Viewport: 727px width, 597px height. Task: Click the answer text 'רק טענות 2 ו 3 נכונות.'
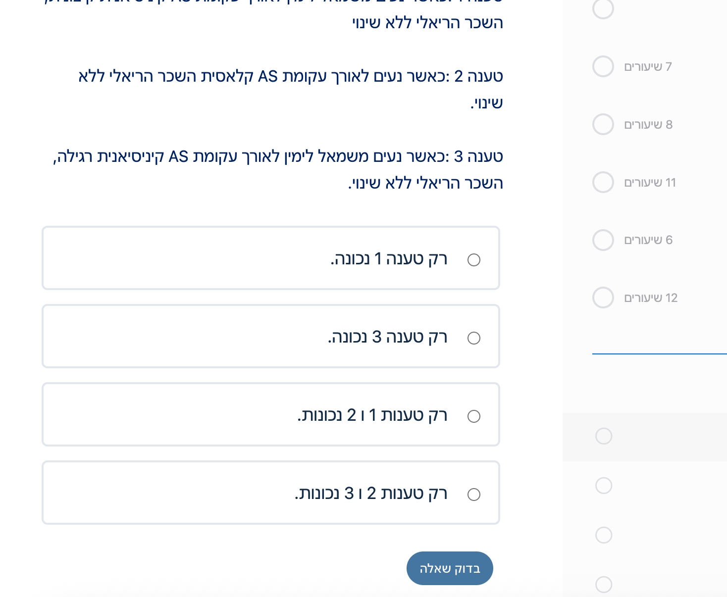371,494
